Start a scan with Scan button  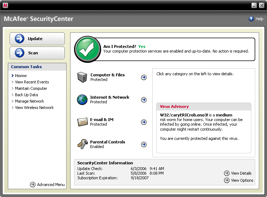[x=37, y=53]
